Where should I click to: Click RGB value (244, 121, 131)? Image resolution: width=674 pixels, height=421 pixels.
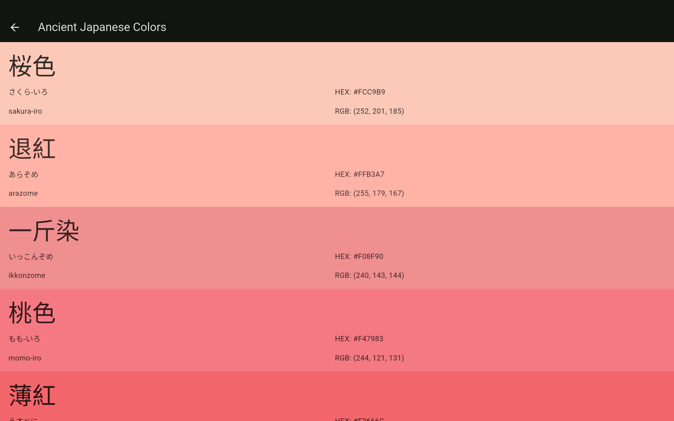click(x=369, y=358)
